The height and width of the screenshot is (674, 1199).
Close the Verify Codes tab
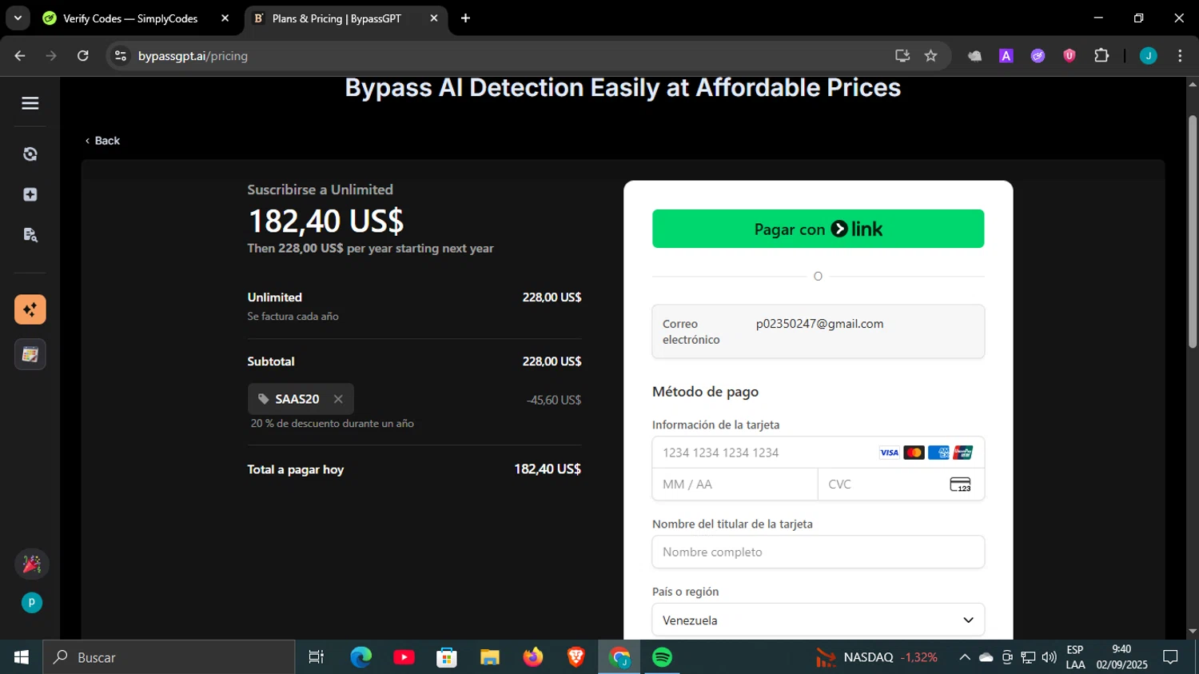coord(225,18)
